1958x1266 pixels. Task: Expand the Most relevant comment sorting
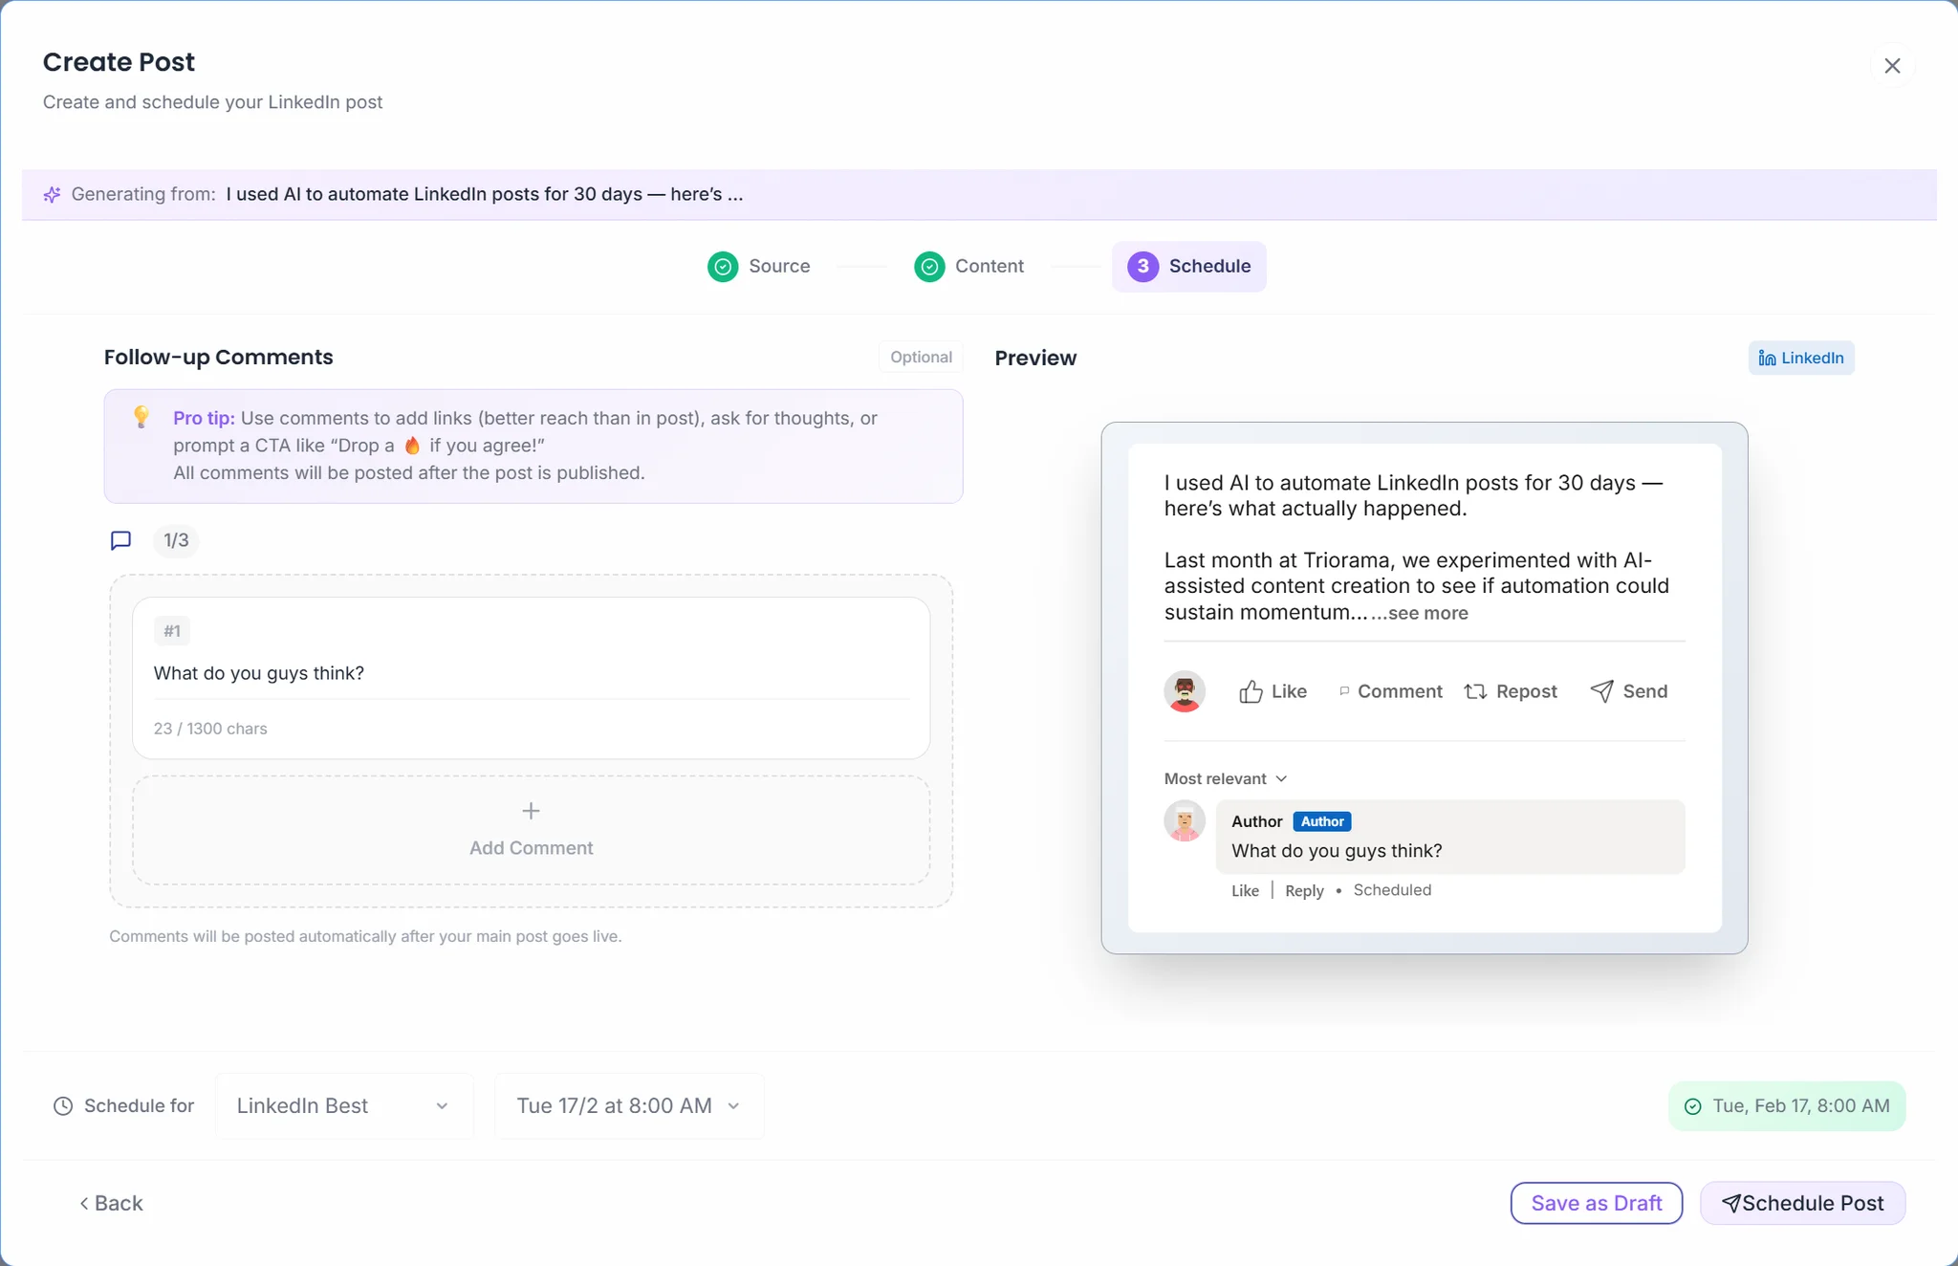1225,779
